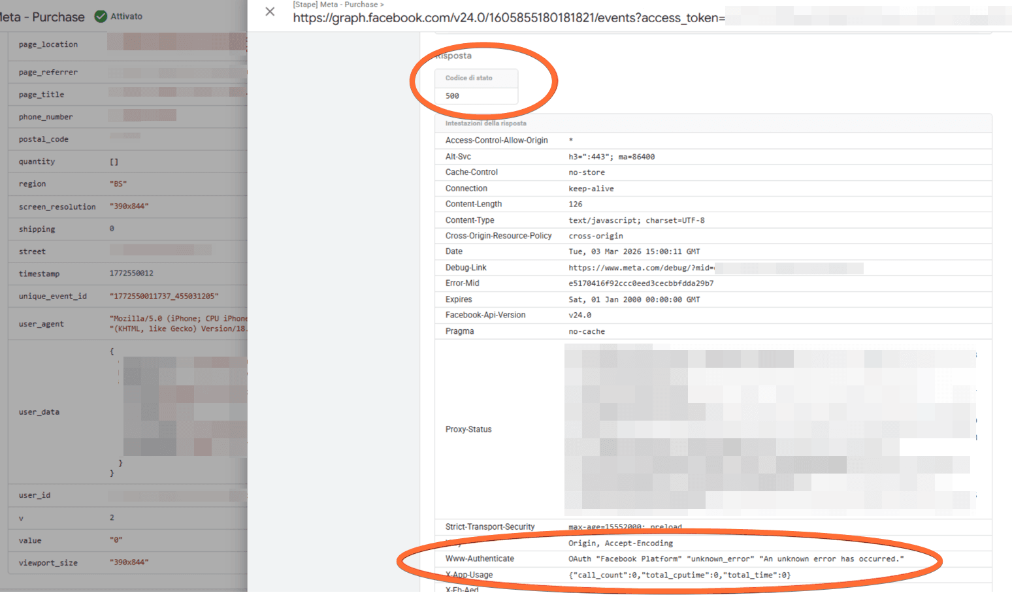Screen dimensions: 1012x597
Task: Select the Www-Authenticate error message value
Action: [736, 559]
